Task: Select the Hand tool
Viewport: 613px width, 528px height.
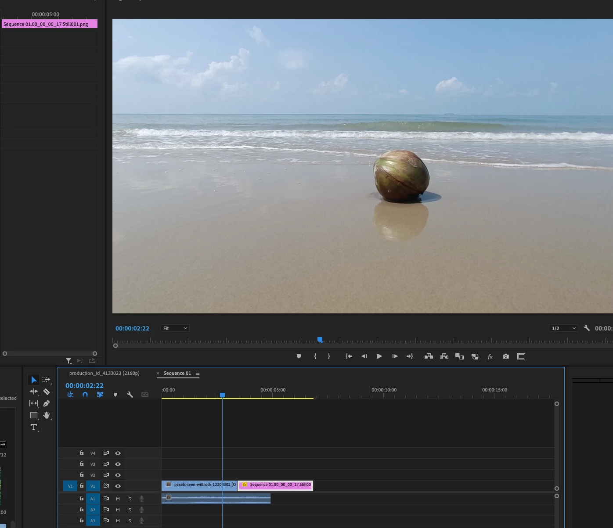Action: tap(47, 415)
